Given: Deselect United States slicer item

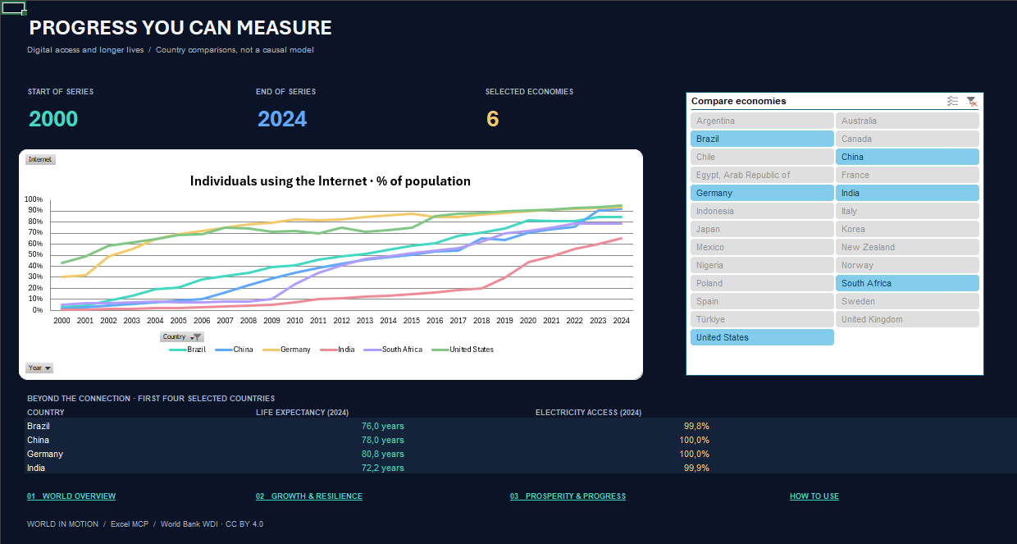Looking at the screenshot, I should click(762, 337).
